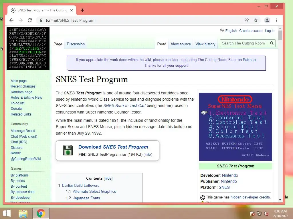Bookmark this page with star icon
293x219 pixels.
(256, 20)
